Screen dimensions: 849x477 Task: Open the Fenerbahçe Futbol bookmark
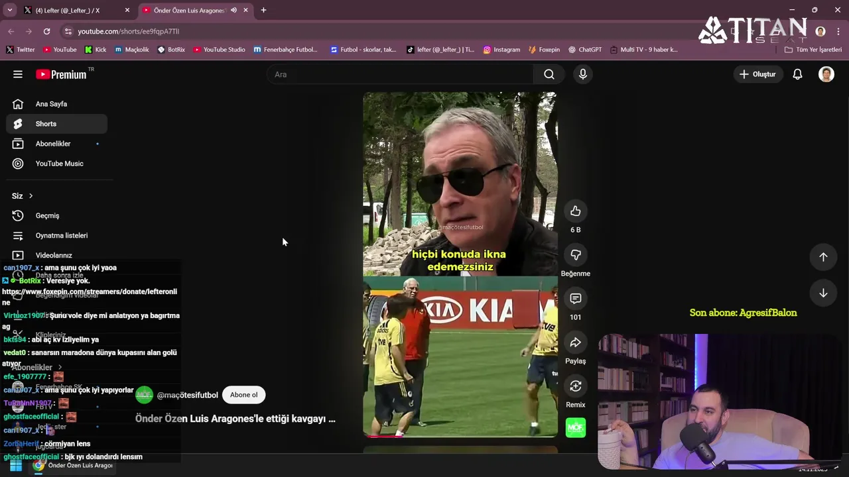(x=286, y=50)
